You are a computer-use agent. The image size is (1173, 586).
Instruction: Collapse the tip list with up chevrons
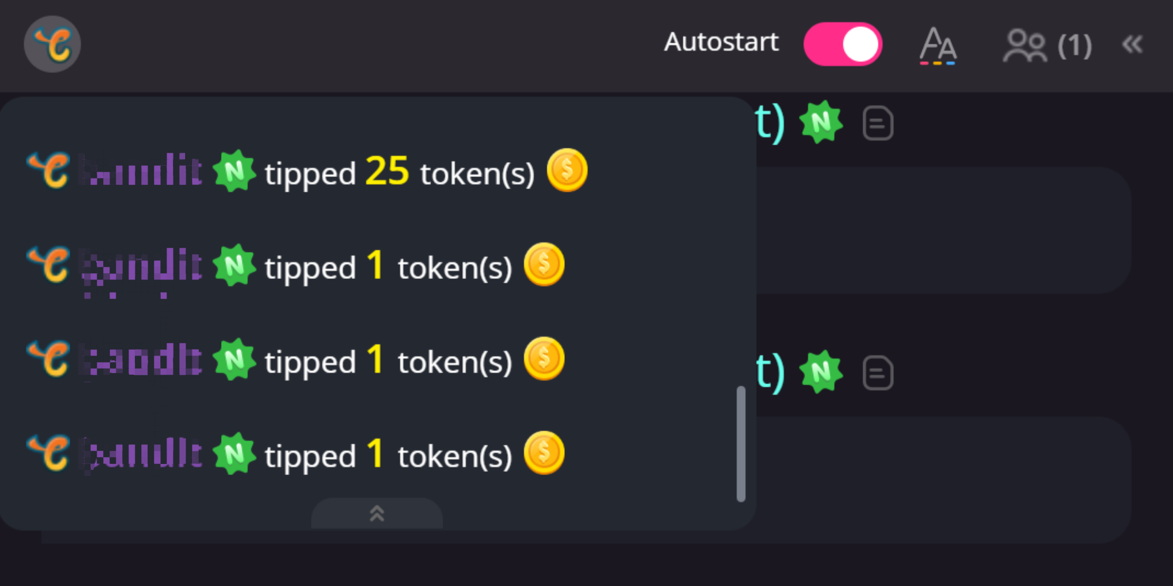(x=377, y=513)
